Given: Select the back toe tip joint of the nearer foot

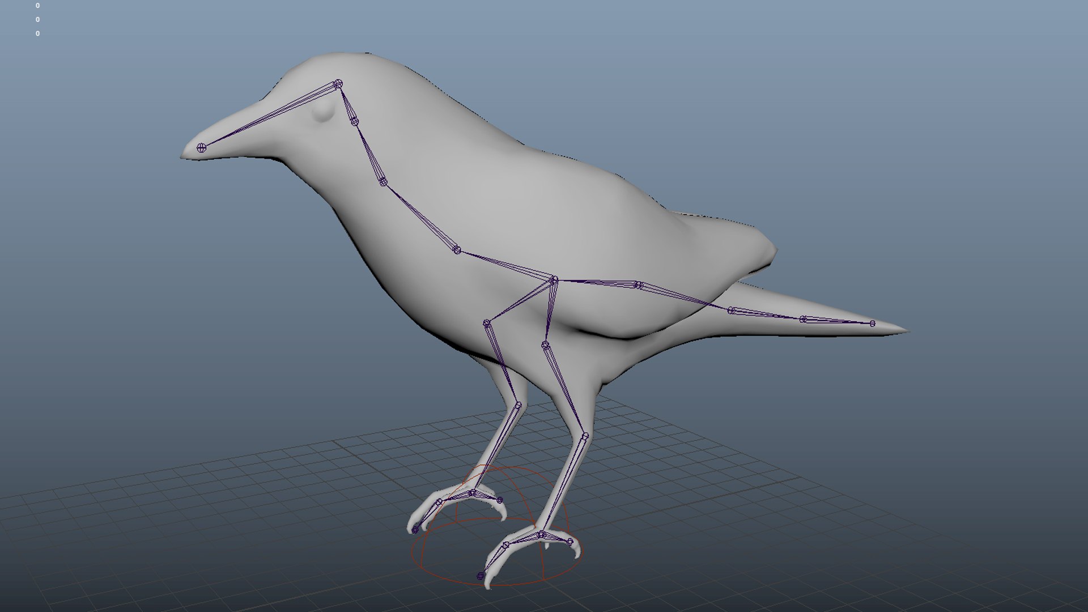Looking at the screenshot, I should point(571,542).
